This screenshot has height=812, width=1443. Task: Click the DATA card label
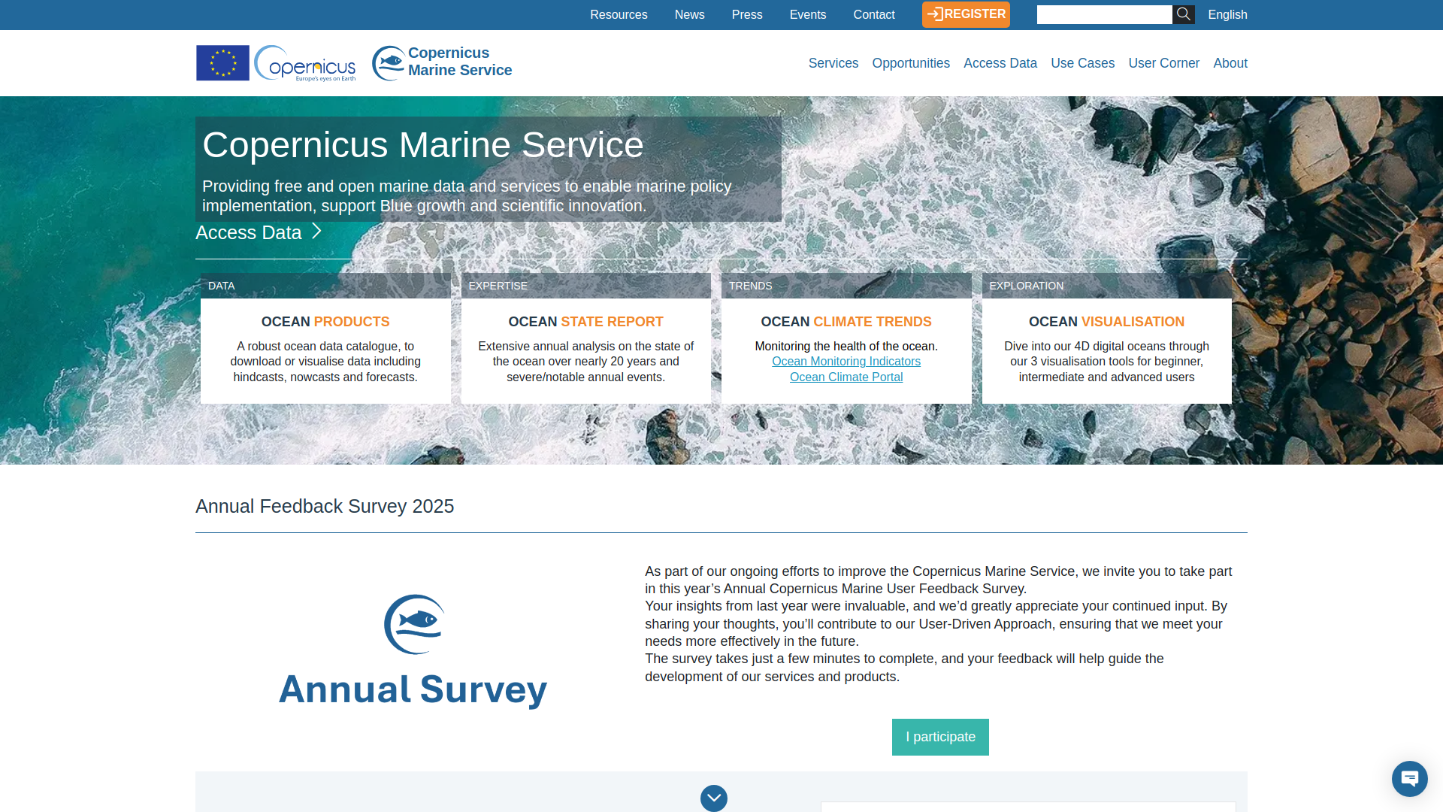[221, 286]
